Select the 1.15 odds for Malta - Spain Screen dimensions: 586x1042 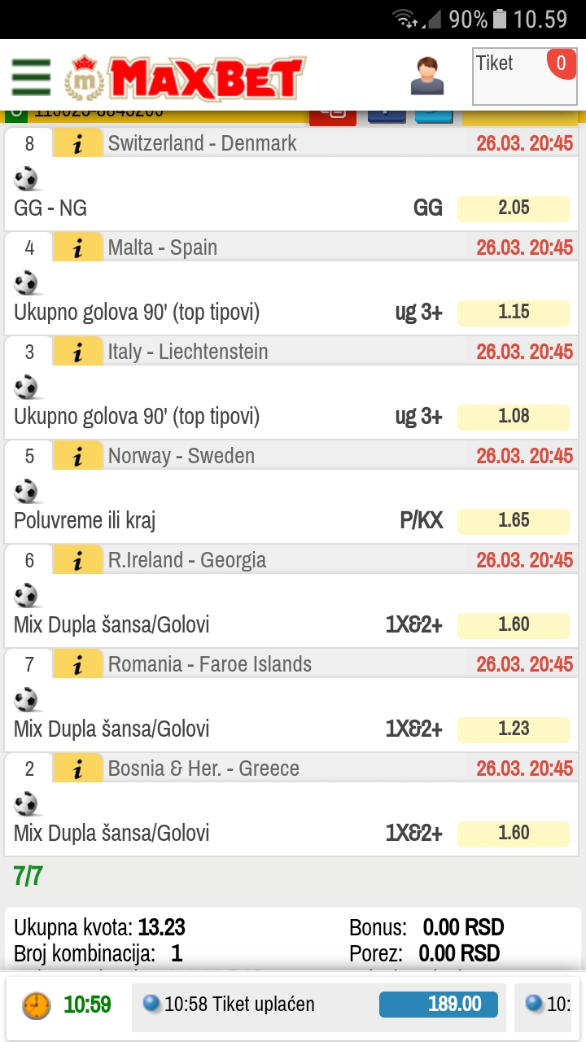(514, 313)
